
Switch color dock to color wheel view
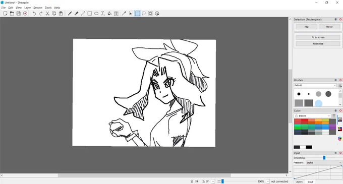pos(339,139)
